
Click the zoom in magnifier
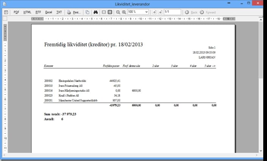point(124,12)
